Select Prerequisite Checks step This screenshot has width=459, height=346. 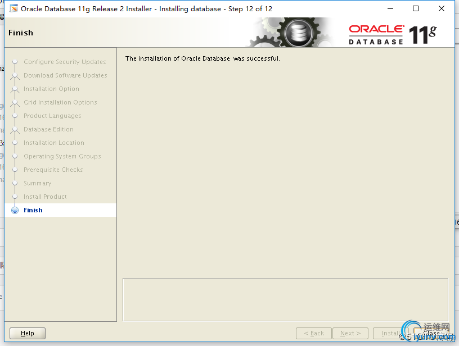point(53,170)
